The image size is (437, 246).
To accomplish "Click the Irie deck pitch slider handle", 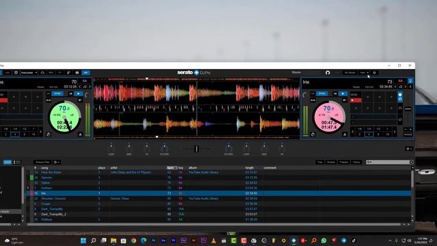I will pyautogui.click(x=408, y=109).
